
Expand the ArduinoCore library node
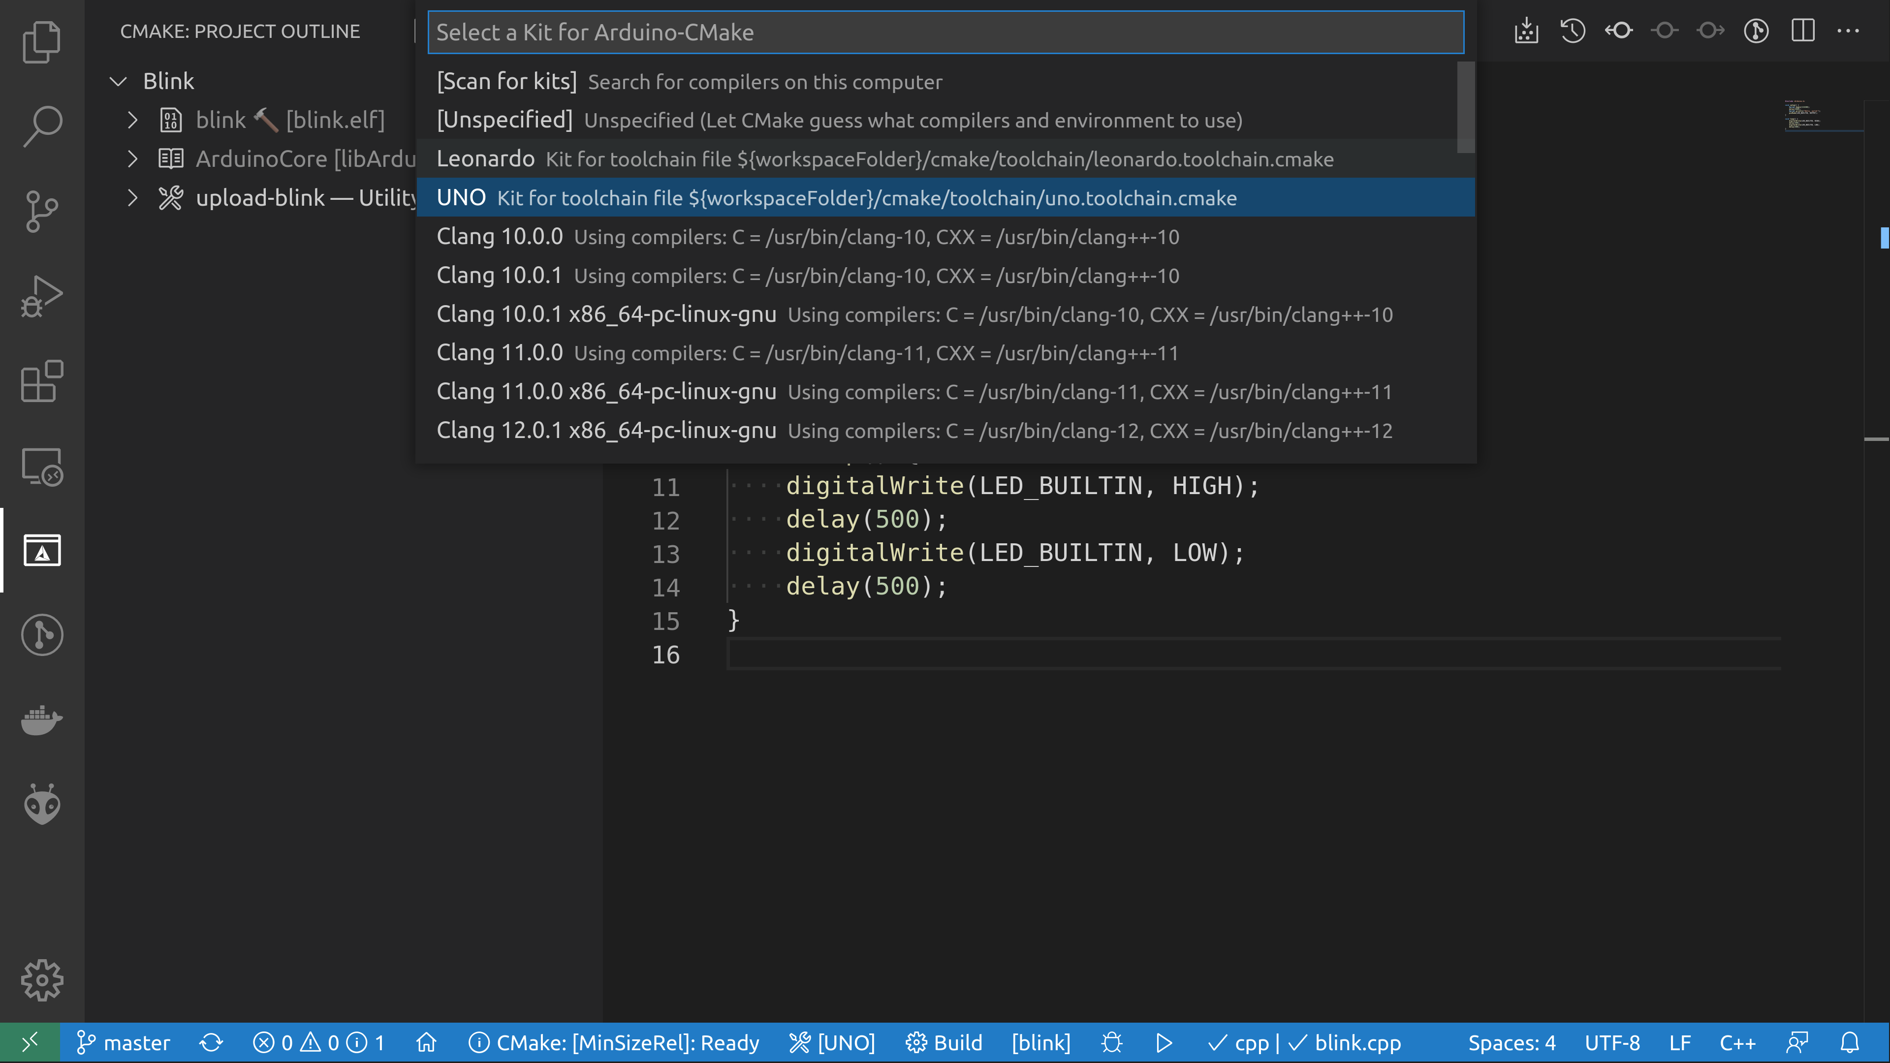click(x=133, y=158)
